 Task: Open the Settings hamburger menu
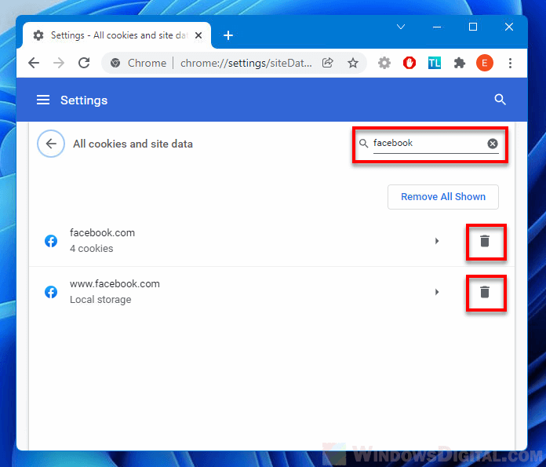tap(43, 100)
